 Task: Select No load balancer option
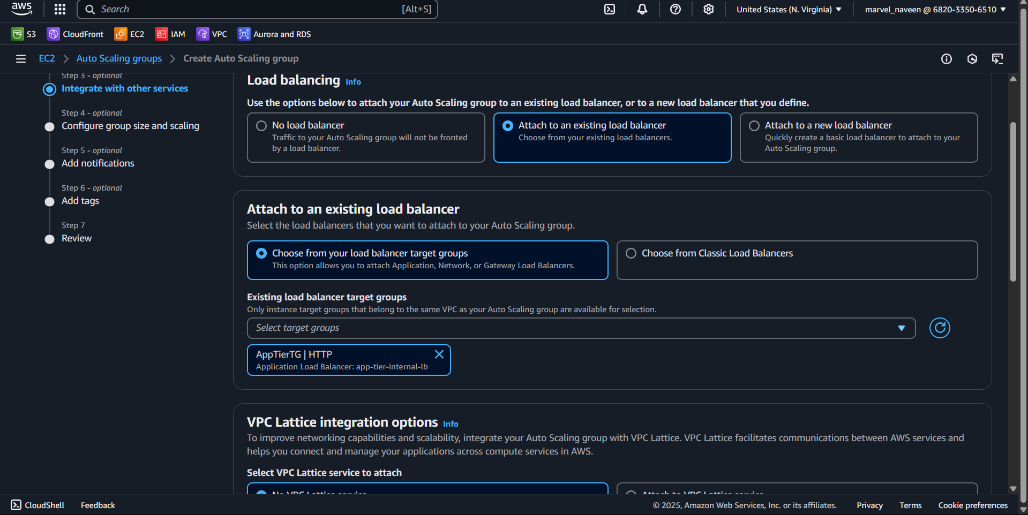[366, 138]
